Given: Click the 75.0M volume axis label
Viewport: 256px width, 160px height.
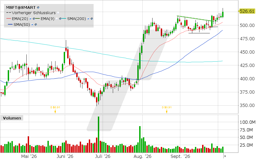Looking at the screenshot, I should click(246, 130).
